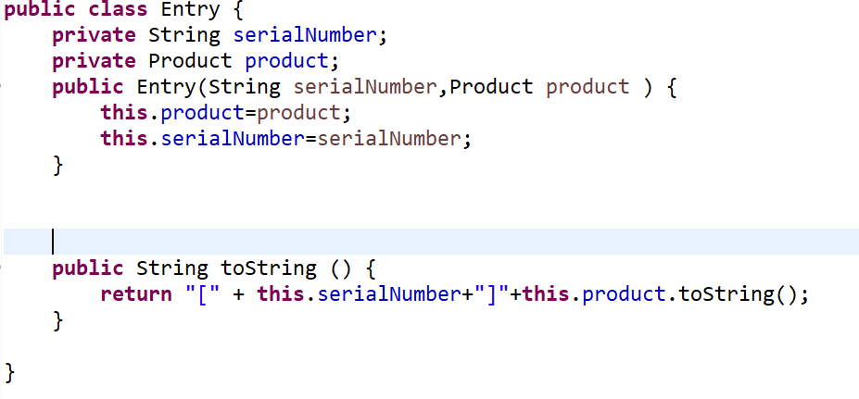The height and width of the screenshot is (399, 859).
Task: Click the "[" string literal
Action: click(x=196, y=294)
